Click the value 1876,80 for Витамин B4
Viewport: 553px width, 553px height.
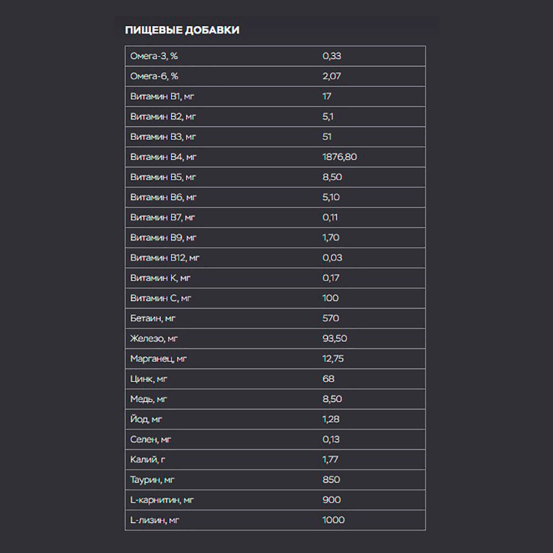pyautogui.click(x=340, y=157)
